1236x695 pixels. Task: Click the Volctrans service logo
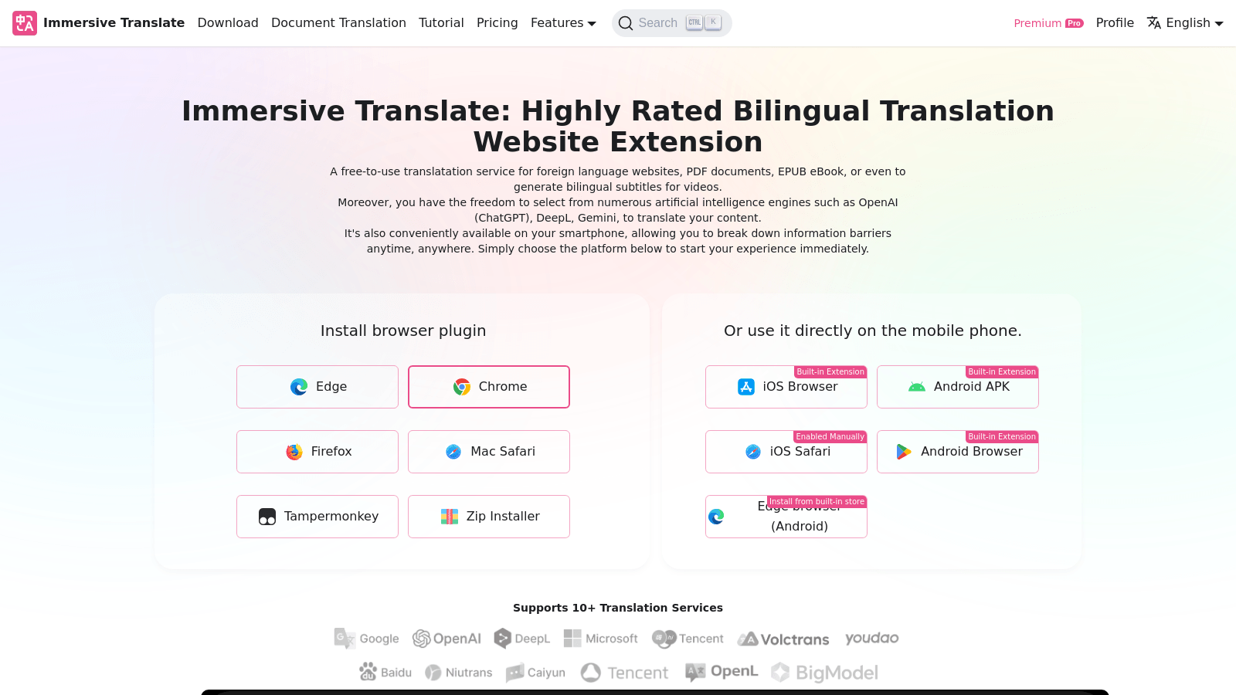click(783, 639)
